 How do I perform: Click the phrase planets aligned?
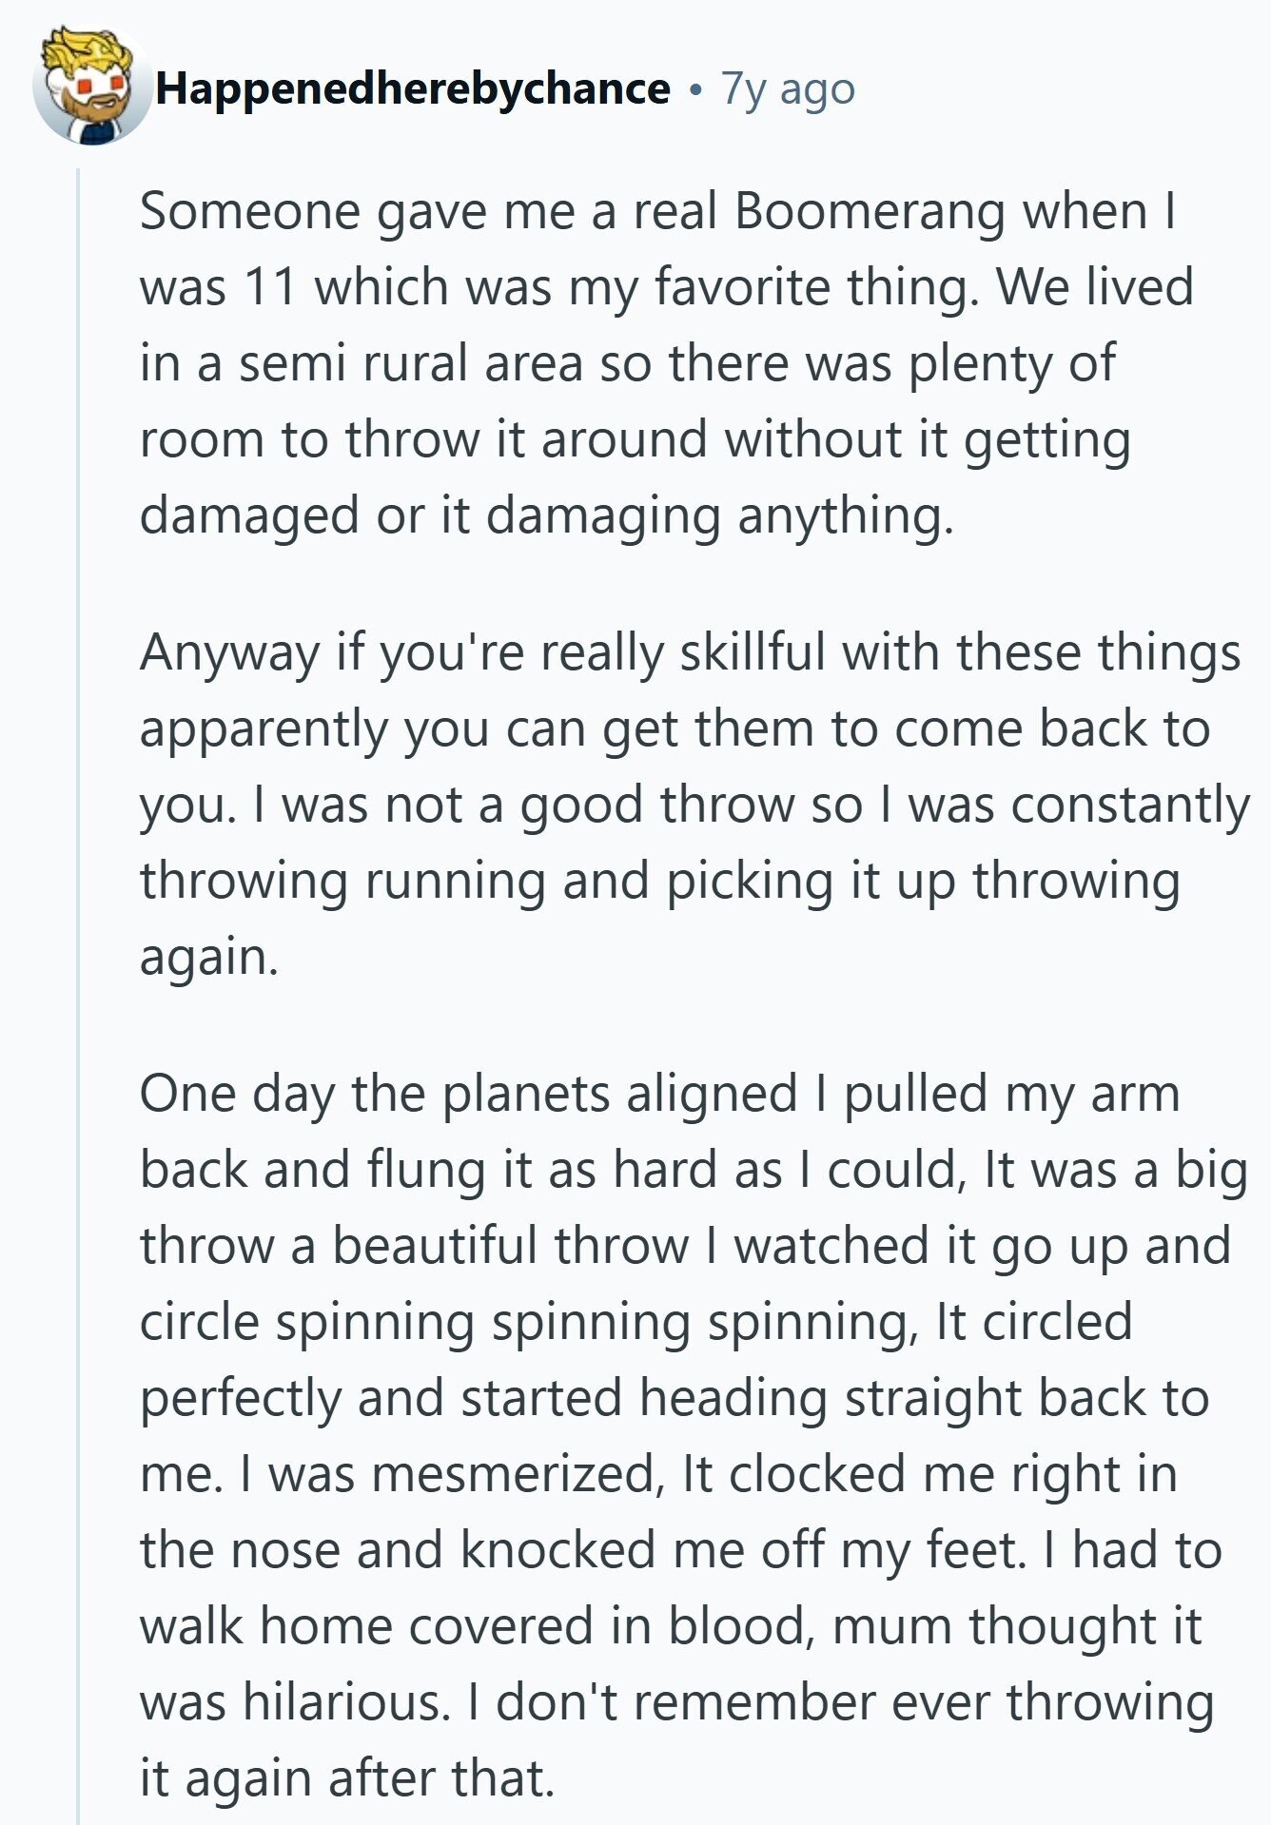(618, 1094)
